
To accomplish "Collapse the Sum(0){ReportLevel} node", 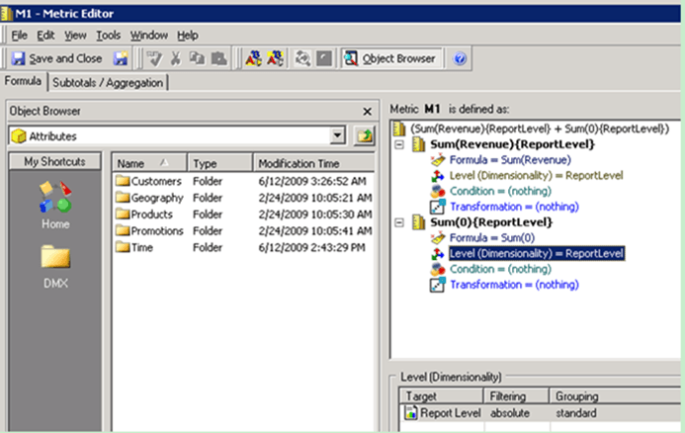I will tap(399, 222).
